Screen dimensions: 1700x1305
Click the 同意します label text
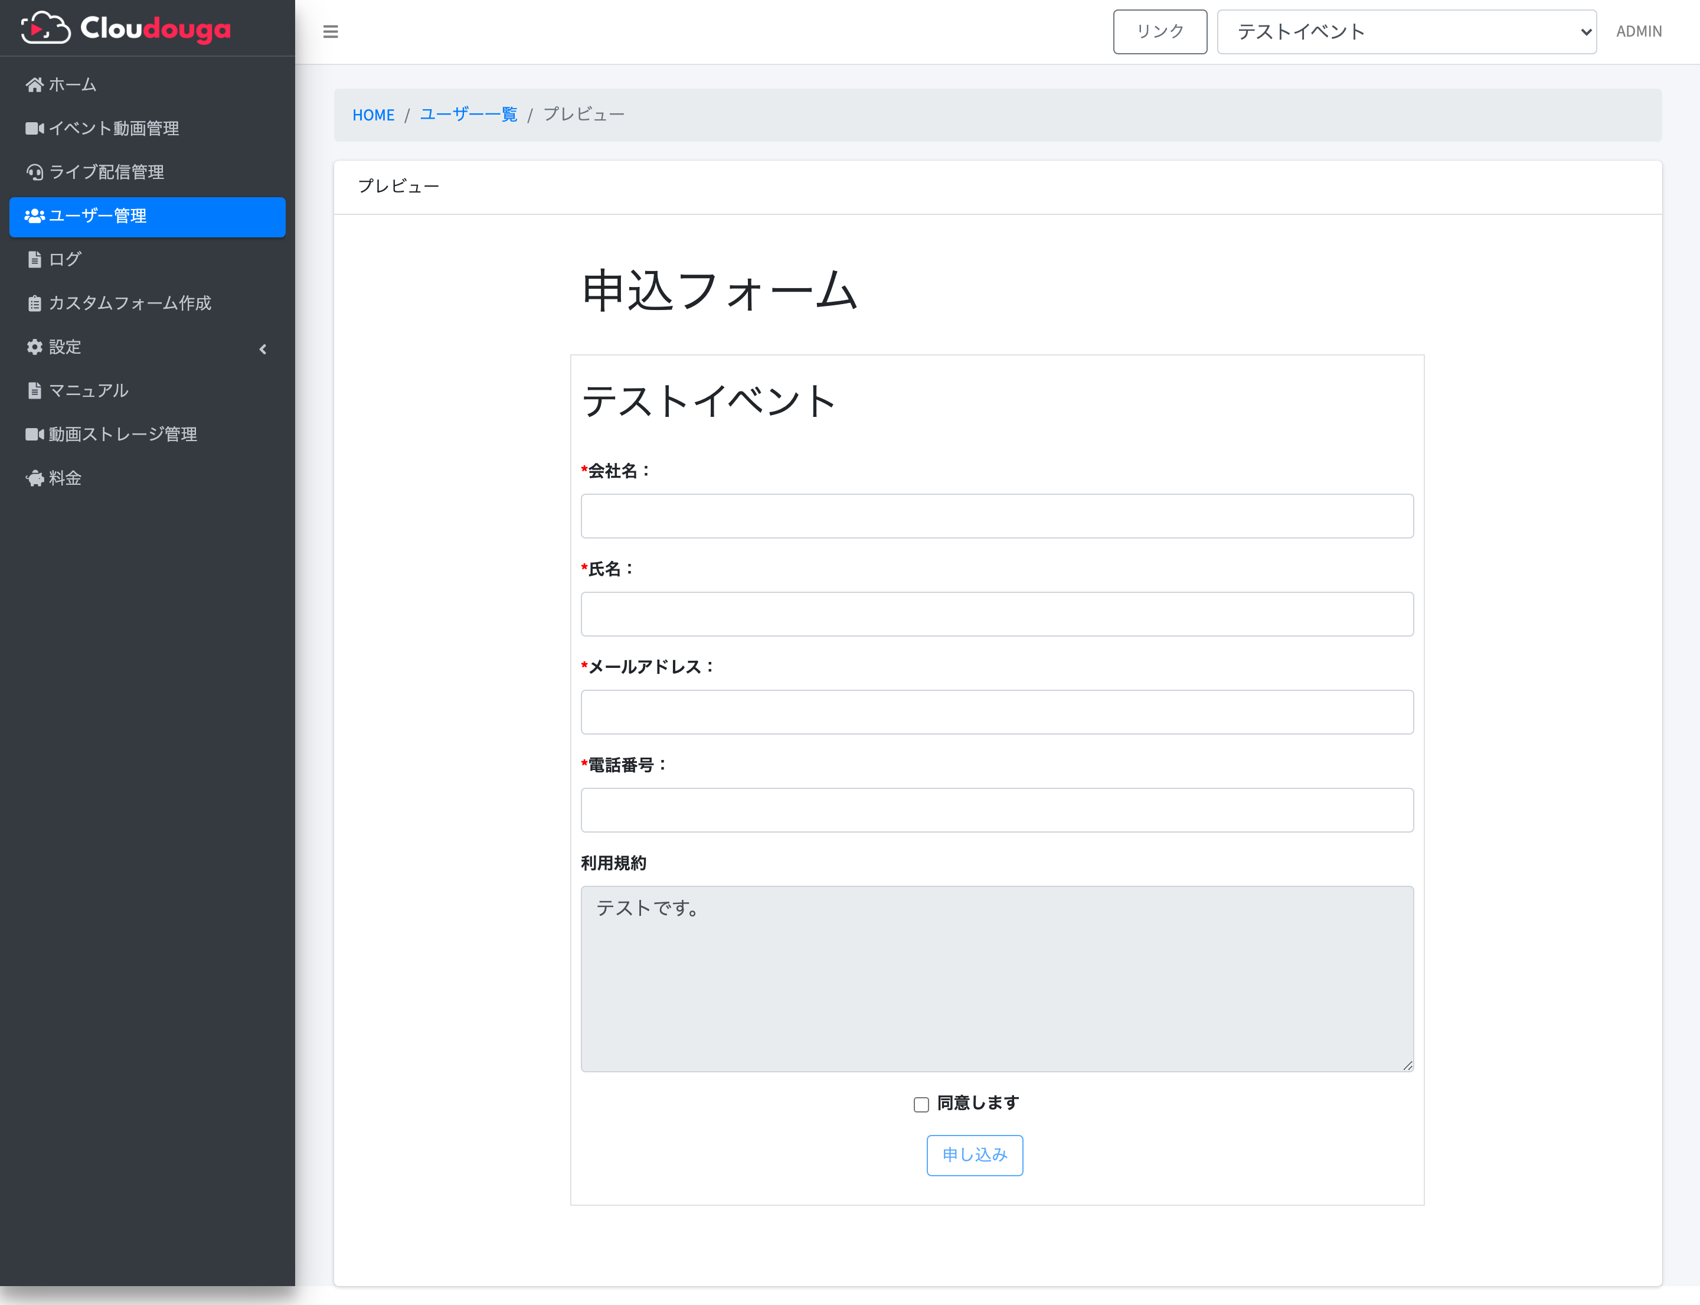tap(977, 1103)
